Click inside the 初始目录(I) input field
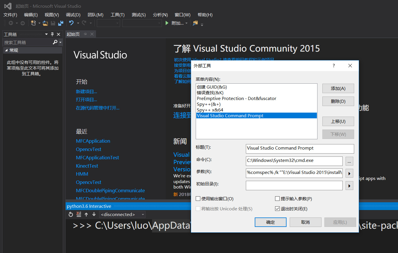Image resolution: width=398 pixels, height=253 pixels. tap(294, 185)
